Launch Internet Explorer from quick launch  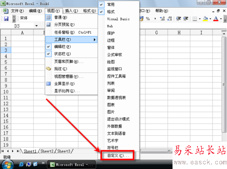coord(21,164)
